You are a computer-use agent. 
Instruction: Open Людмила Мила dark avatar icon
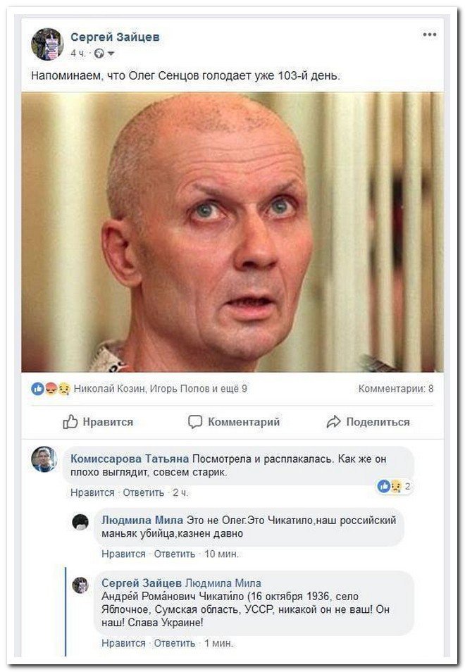point(80,522)
